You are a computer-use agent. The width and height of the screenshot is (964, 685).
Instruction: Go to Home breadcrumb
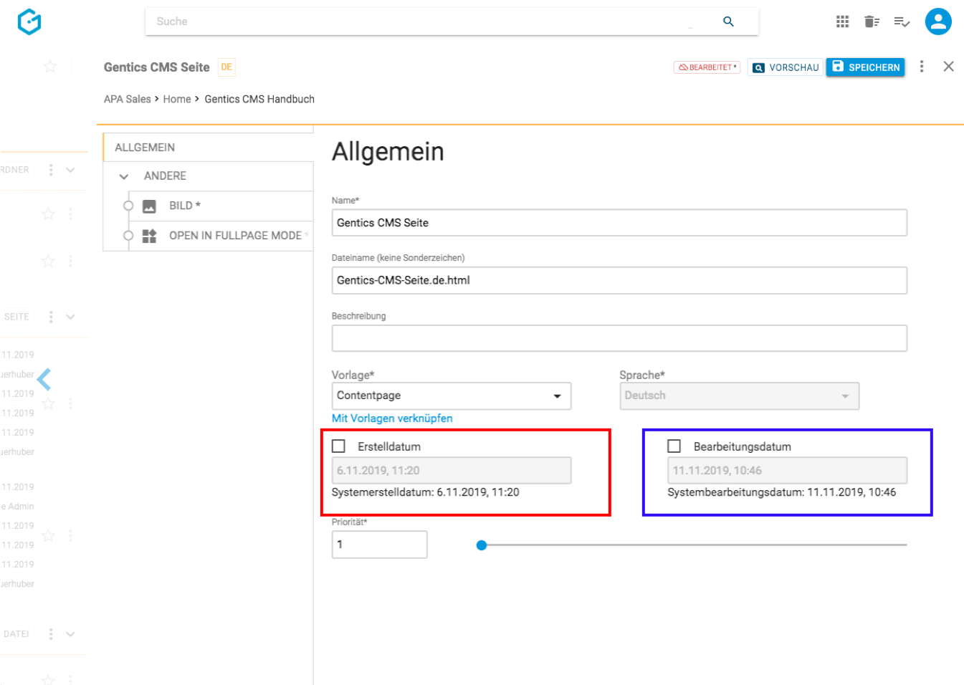pyautogui.click(x=177, y=100)
